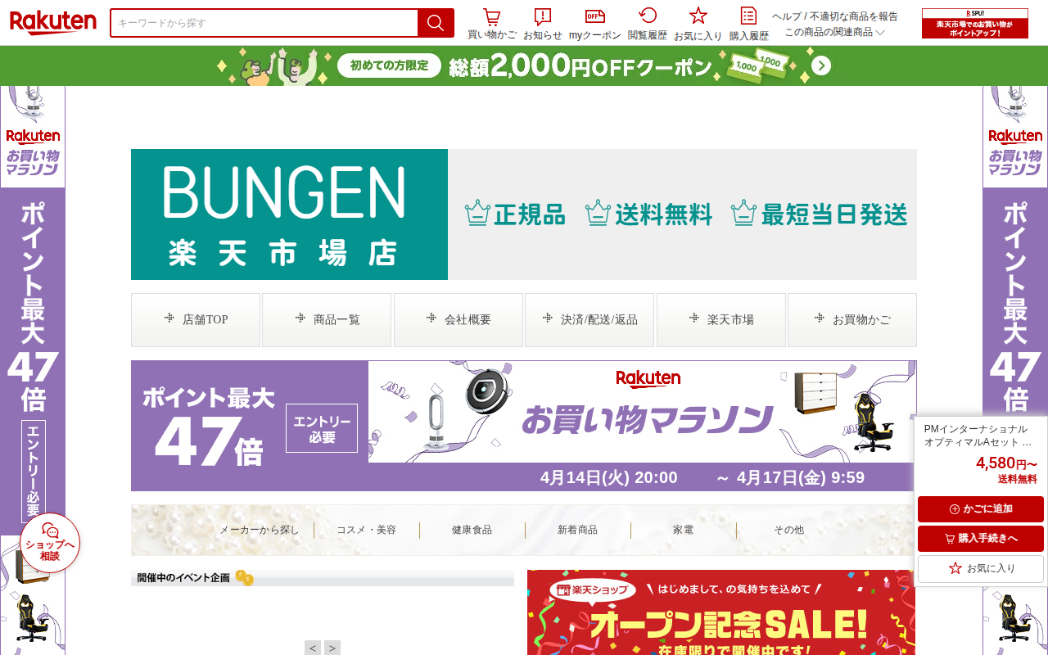Click the BUNGEN 楽天市場店 shop banner

pyautogui.click(x=524, y=215)
